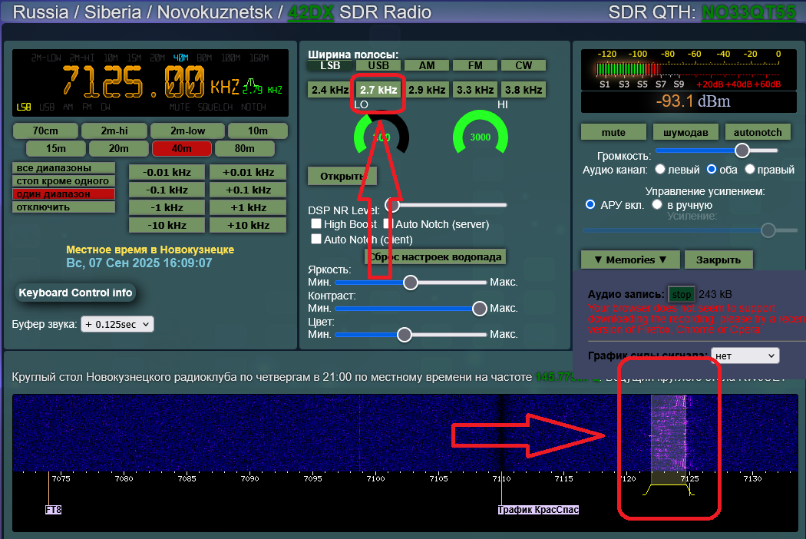Click the mute button

[613, 132]
